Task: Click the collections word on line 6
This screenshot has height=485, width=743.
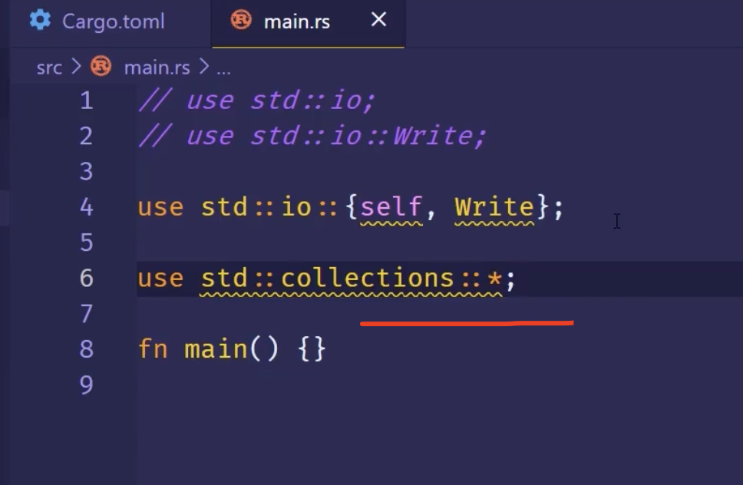Action: point(367,278)
